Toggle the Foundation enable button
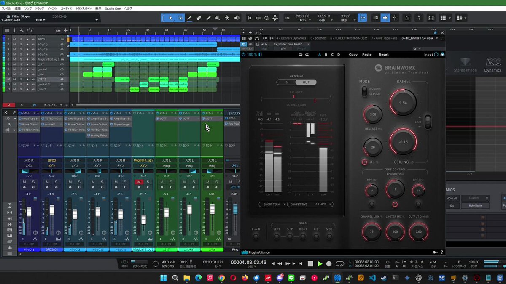Image resolution: width=506 pixels, height=284 pixels. (395, 204)
